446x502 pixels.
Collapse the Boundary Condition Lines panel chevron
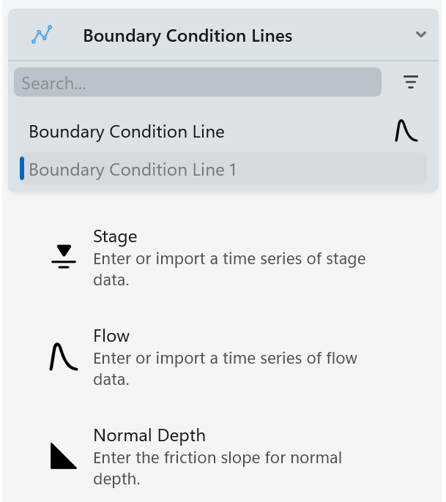point(420,34)
